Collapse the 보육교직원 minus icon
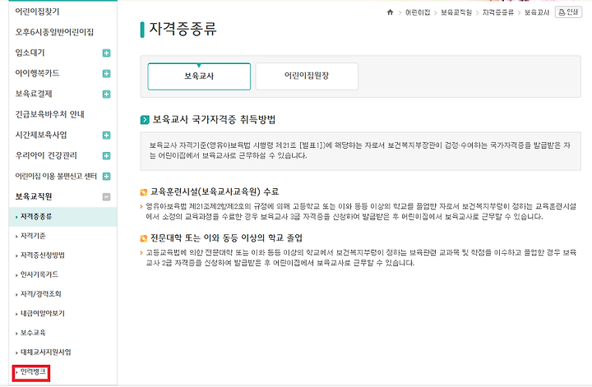This screenshot has height=387, width=592. click(106, 197)
